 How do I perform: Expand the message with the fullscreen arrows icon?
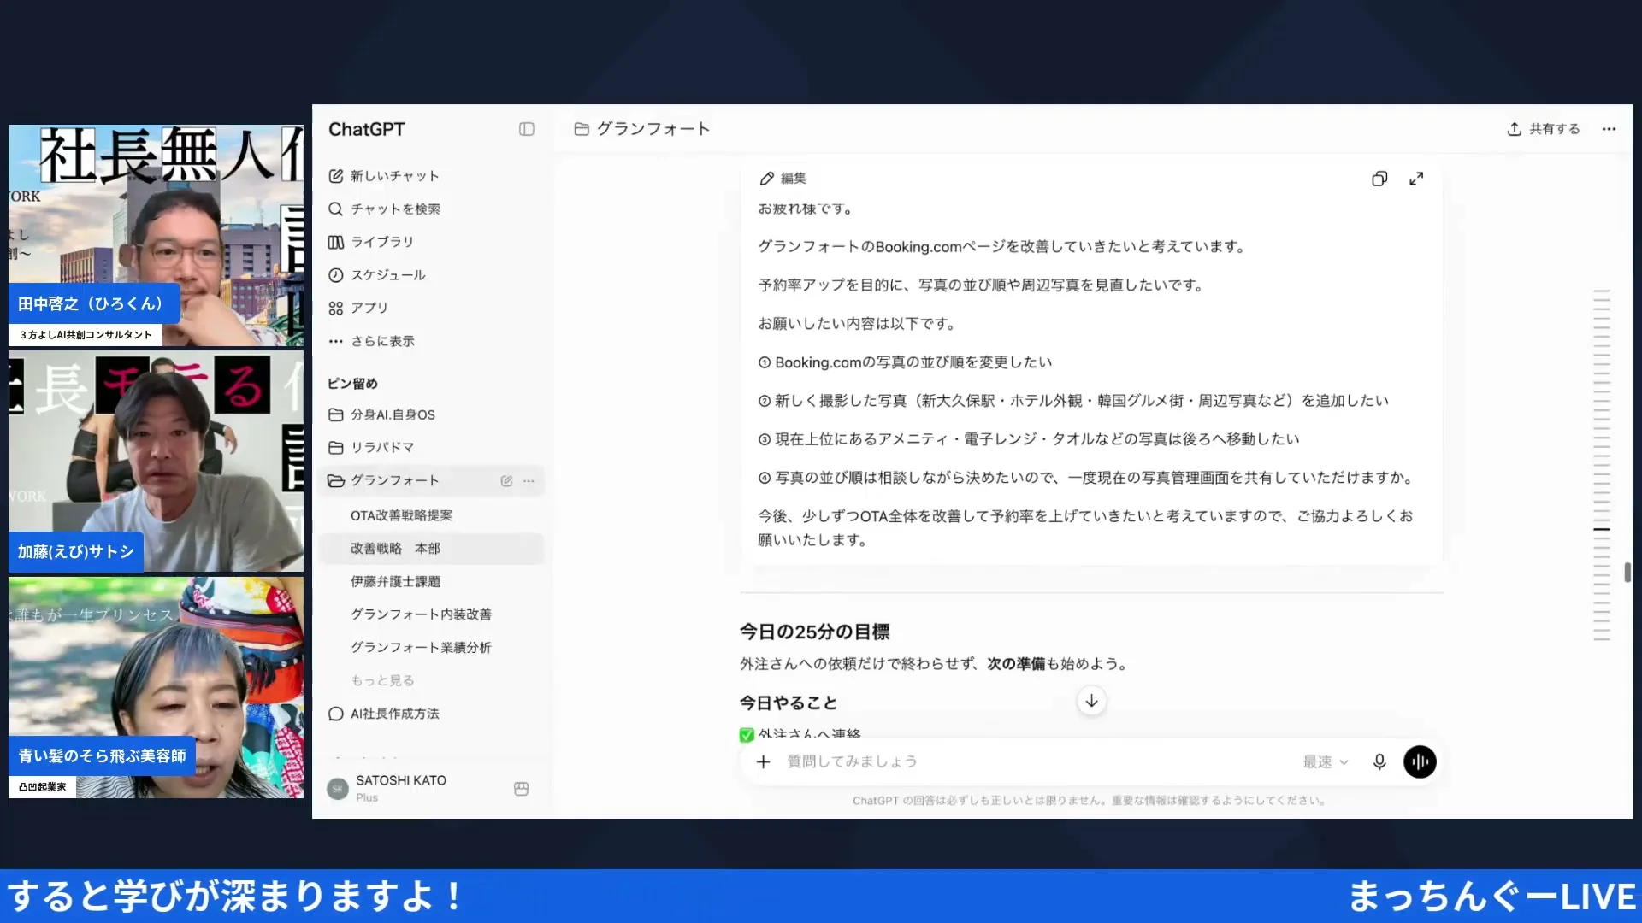(1416, 179)
